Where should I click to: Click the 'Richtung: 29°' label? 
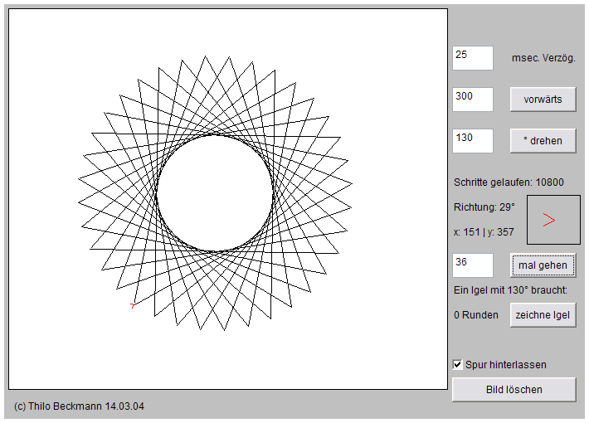[x=484, y=207]
